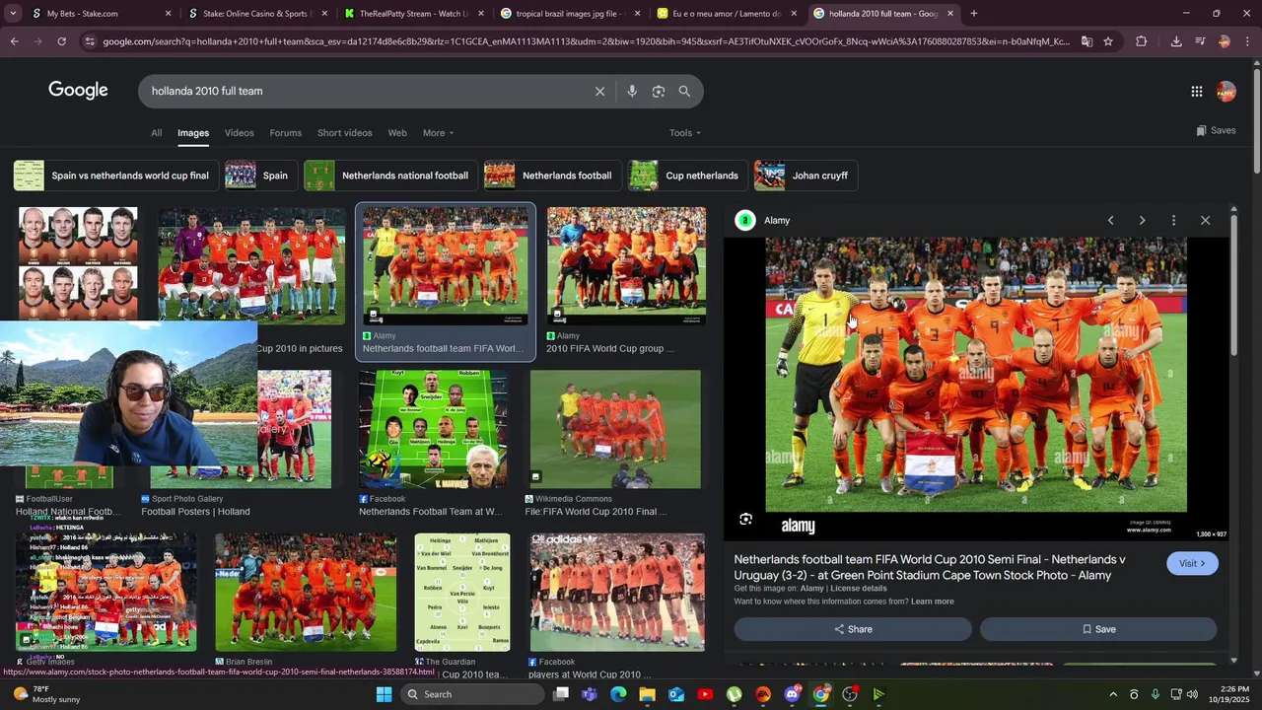Open clock showing 2:26 PM

(1233, 694)
